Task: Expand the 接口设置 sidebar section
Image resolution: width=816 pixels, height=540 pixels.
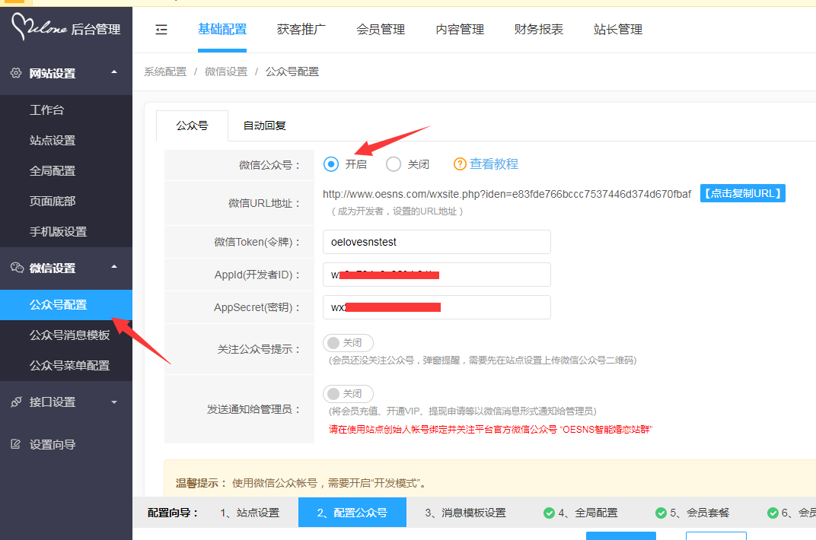Action: pyautogui.click(x=114, y=402)
